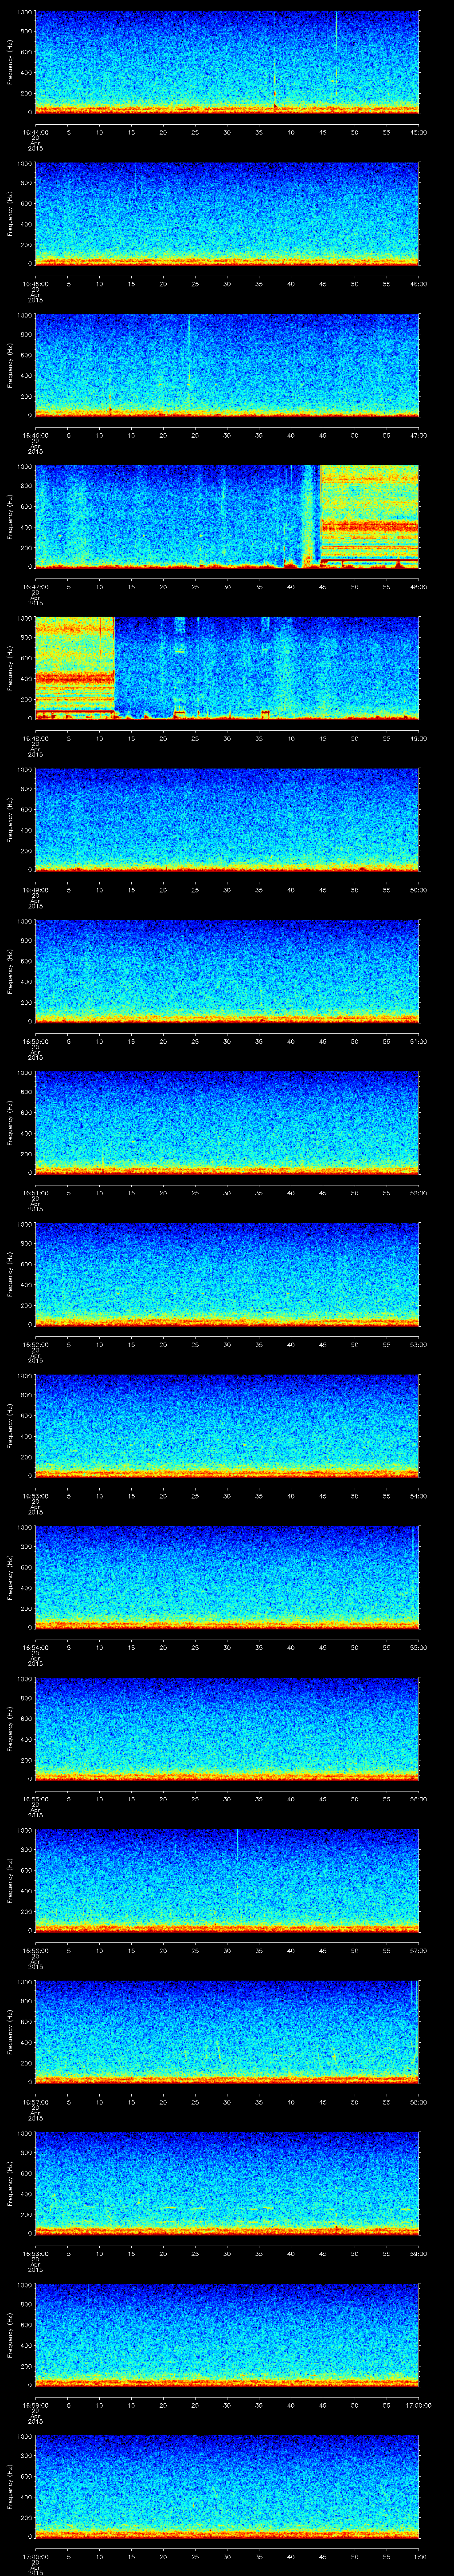Click the "16:50:00" time axis label
454x2576 pixels.
click(35, 1041)
